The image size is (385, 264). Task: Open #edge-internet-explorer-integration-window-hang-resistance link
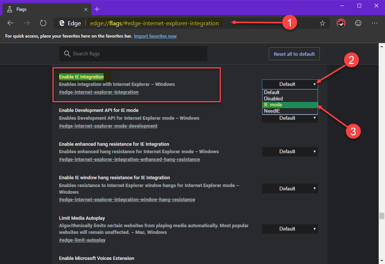127,200
